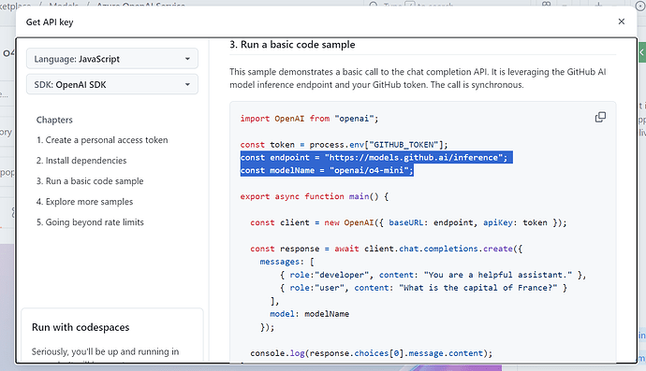Click the highlighted modelName code line

click(x=327, y=170)
